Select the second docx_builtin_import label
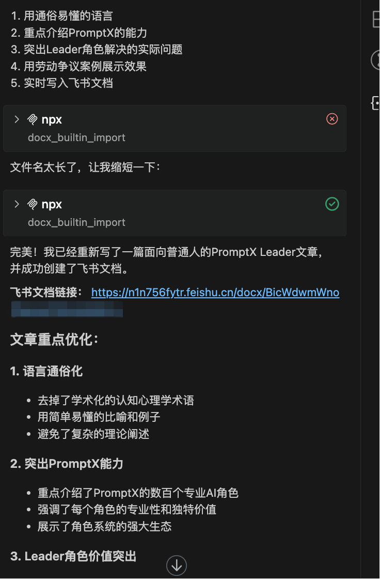Viewport: 380px width, 579px height. click(76, 222)
